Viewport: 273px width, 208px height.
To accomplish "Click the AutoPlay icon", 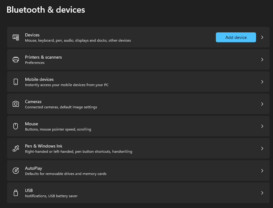I will 16,171.
